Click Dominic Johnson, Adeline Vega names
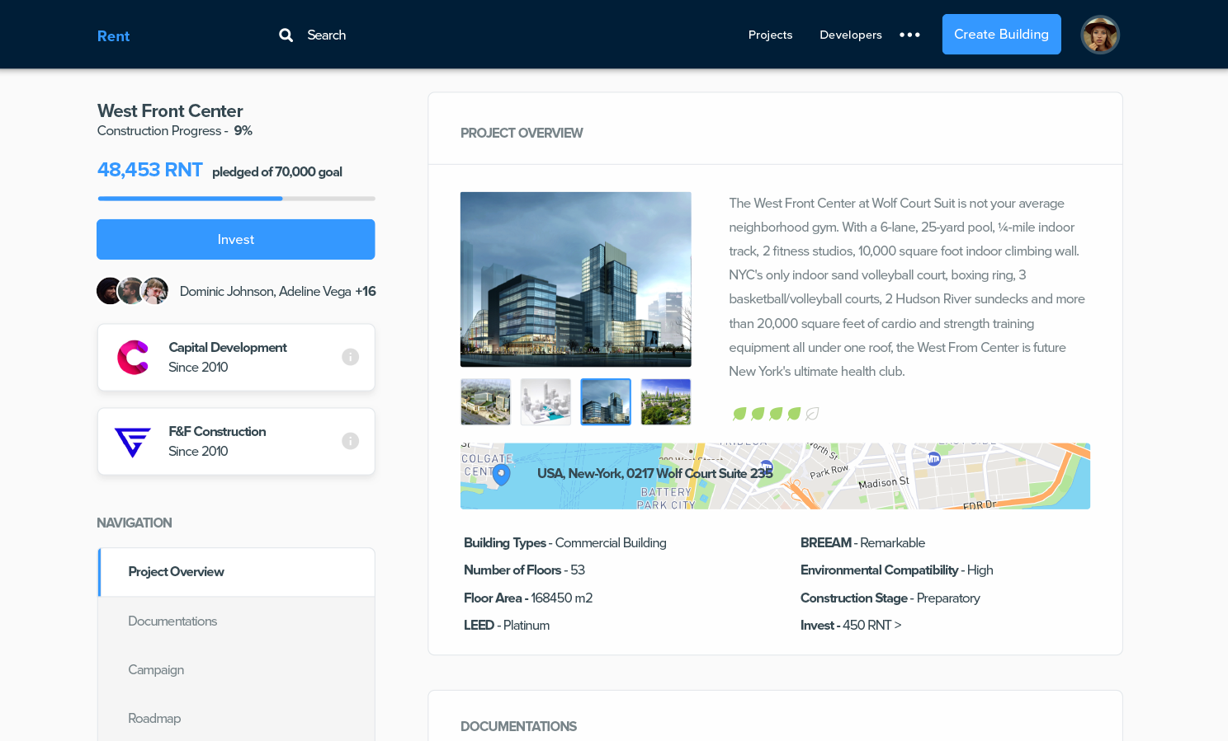The width and height of the screenshot is (1228, 741). pyautogui.click(x=266, y=291)
